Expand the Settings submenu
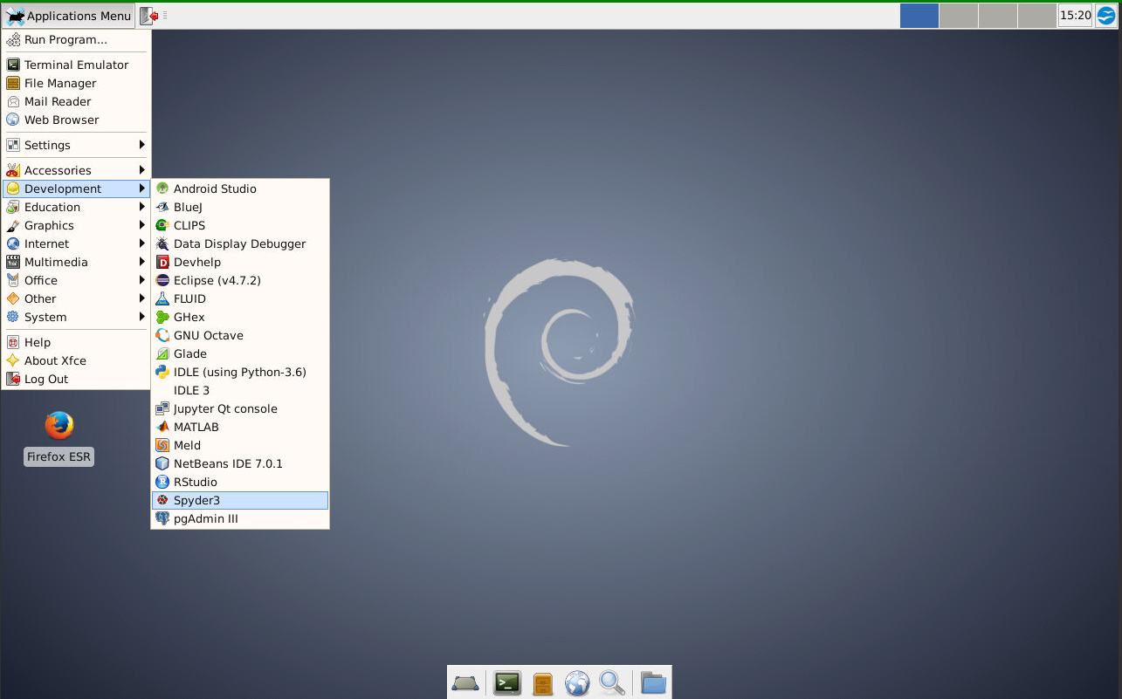The width and height of the screenshot is (1122, 699). pyautogui.click(x=76, y=145)
